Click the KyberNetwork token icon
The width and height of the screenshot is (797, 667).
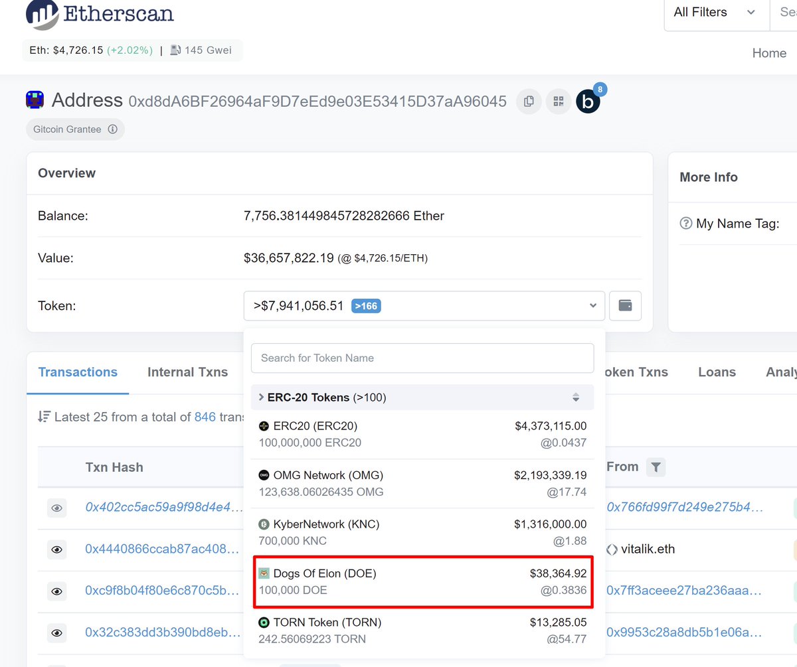264,524
